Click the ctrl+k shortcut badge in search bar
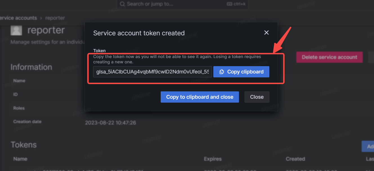Viewport: 374px width, 171px height. [236, 4]
